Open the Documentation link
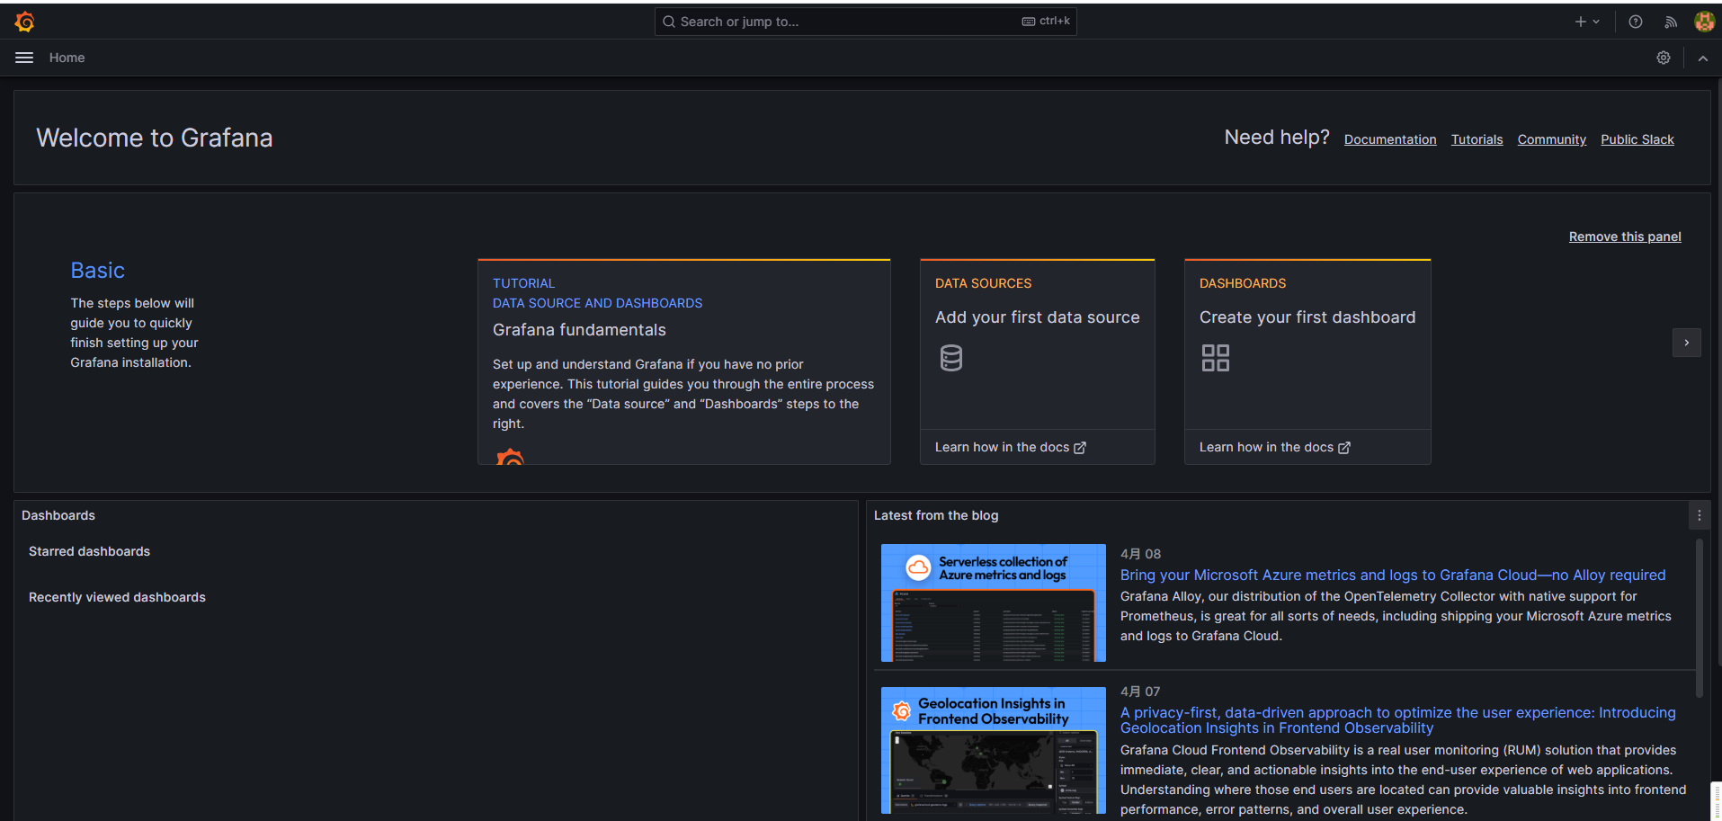Screen dimensions: 1722x821 point(1390,139)
